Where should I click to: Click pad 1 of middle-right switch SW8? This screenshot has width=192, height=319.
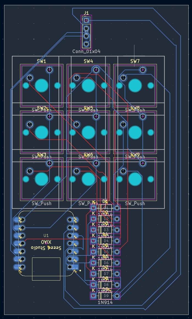[143, 116]
